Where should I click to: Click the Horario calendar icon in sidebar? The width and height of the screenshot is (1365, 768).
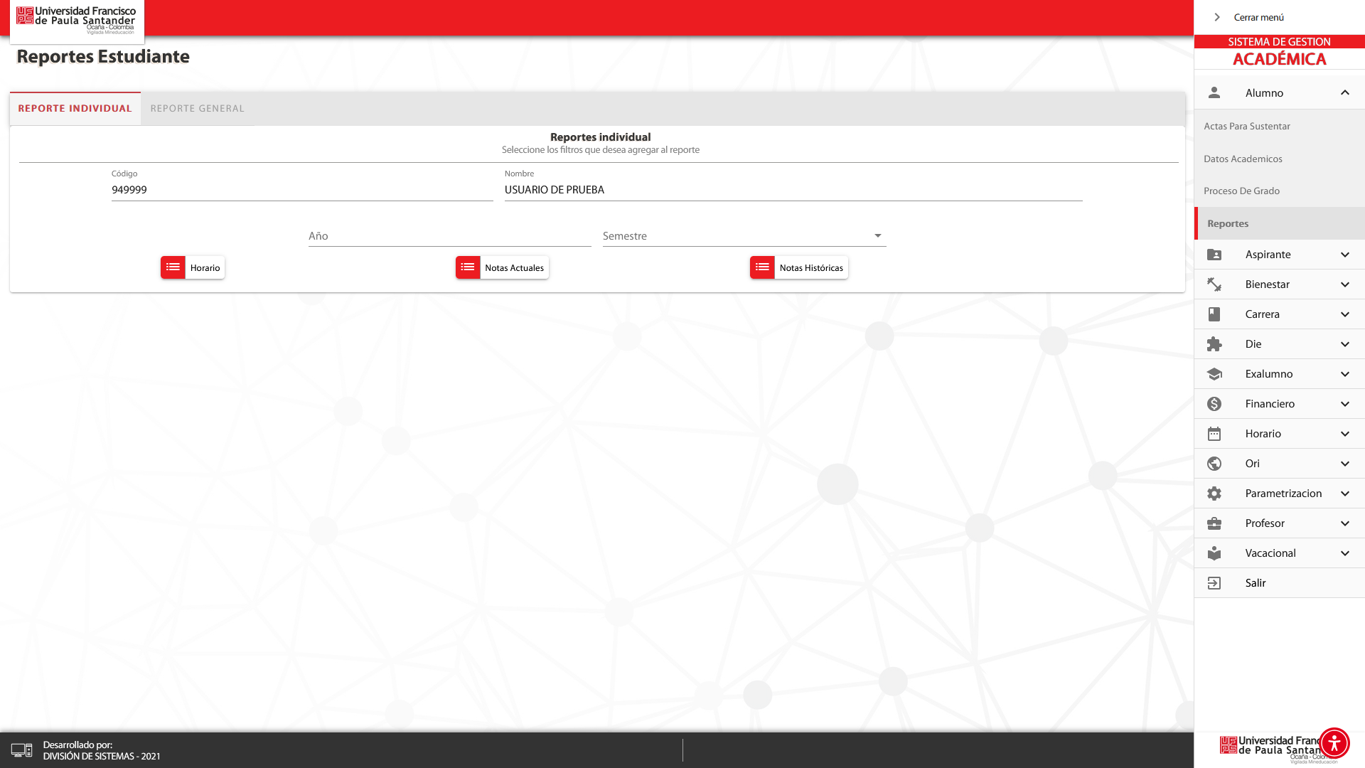(x=1214, y=434)
